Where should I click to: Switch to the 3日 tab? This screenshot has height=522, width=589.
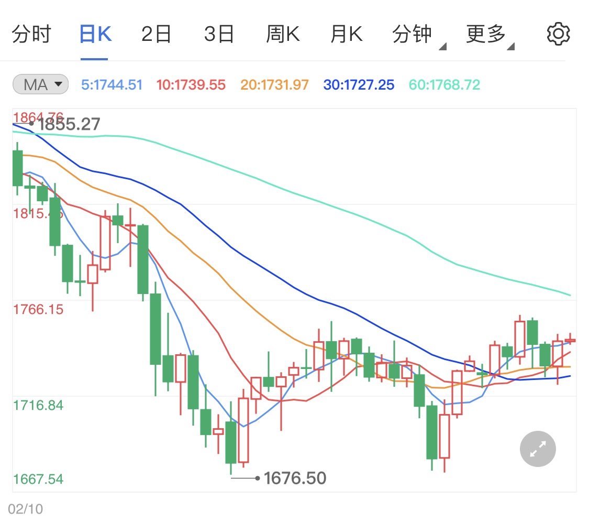click(219, 34)
